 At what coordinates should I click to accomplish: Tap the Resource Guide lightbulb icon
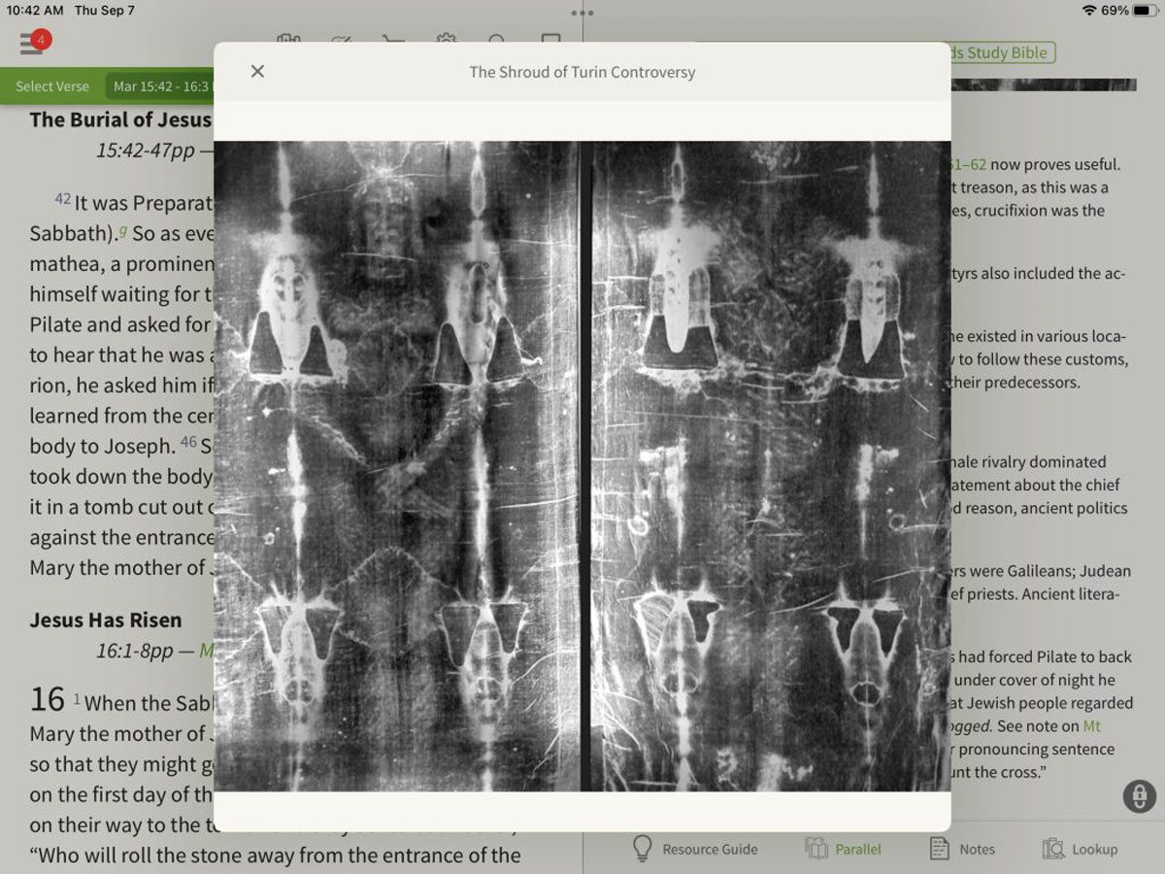pos(642,848)
